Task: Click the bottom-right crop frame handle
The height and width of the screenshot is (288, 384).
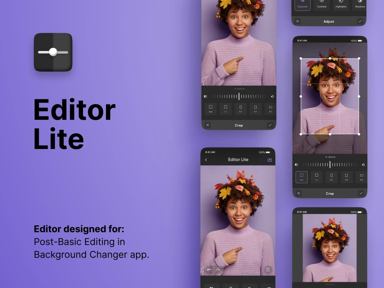Action: [359, 134]
